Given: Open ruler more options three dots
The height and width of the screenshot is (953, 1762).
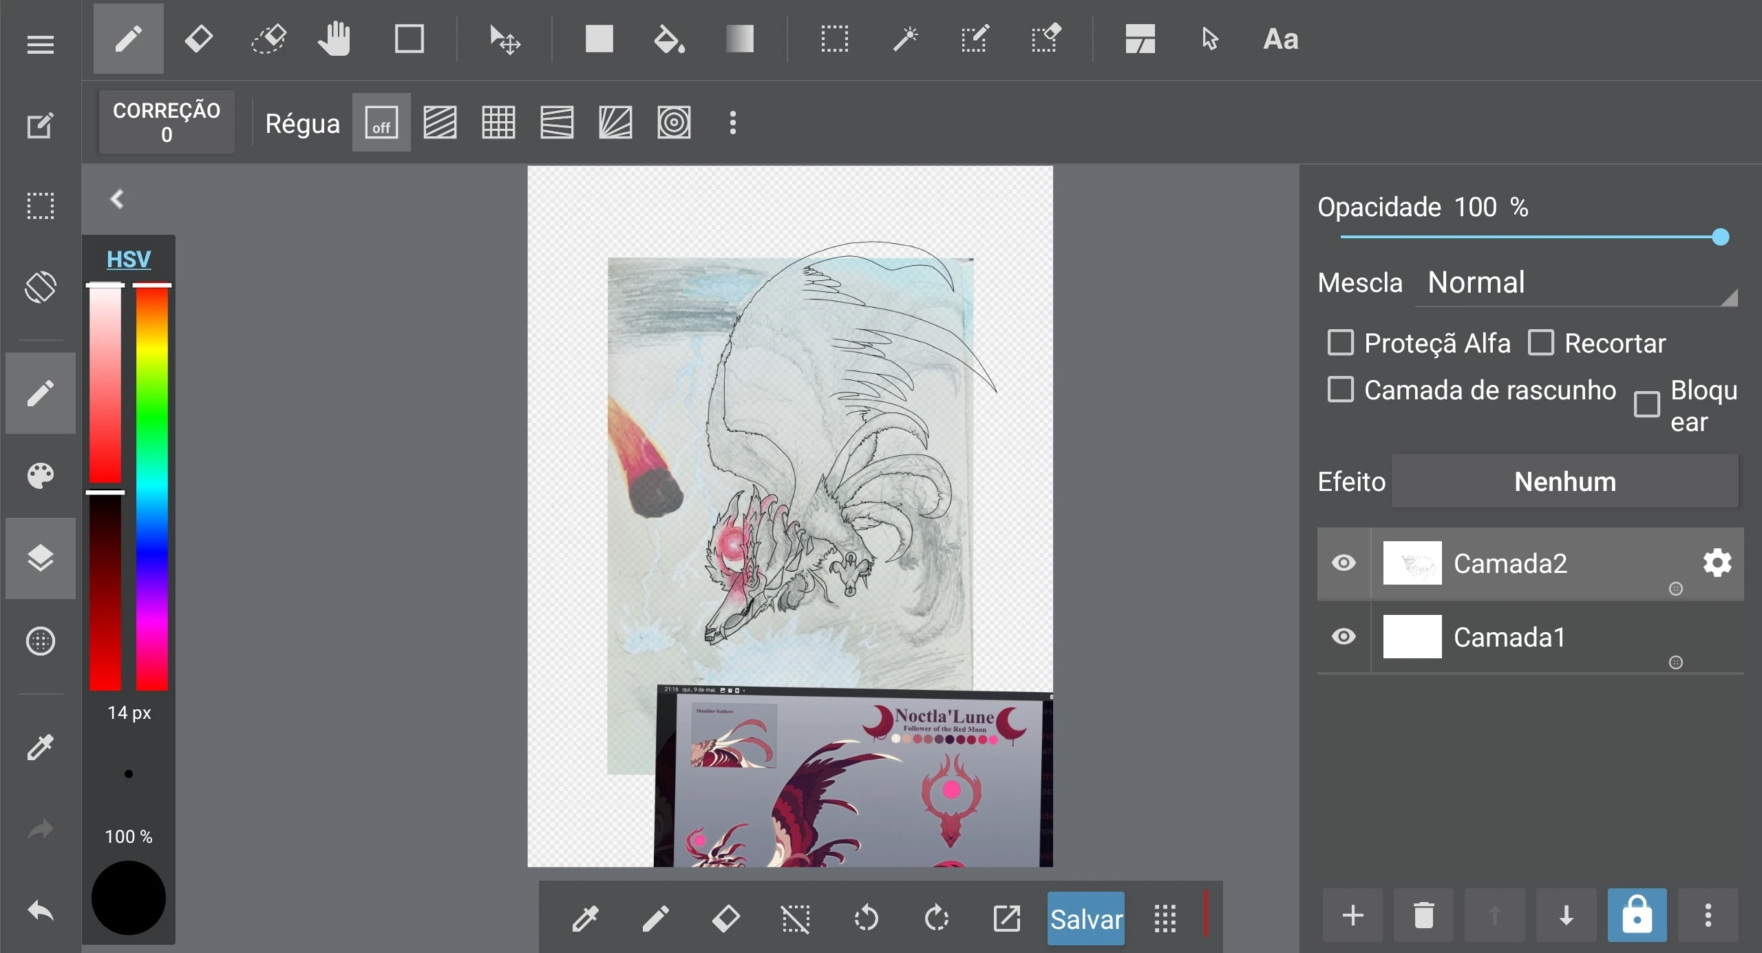Looking at the screenshot, I should 733,123.
